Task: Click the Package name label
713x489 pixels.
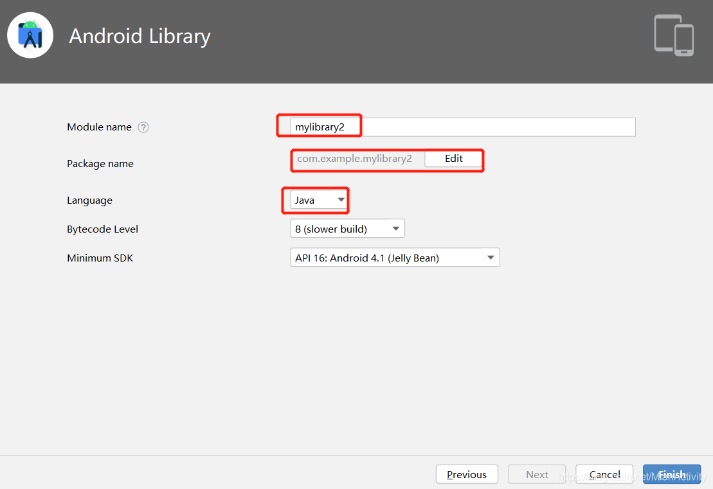Action: (100, 164)
